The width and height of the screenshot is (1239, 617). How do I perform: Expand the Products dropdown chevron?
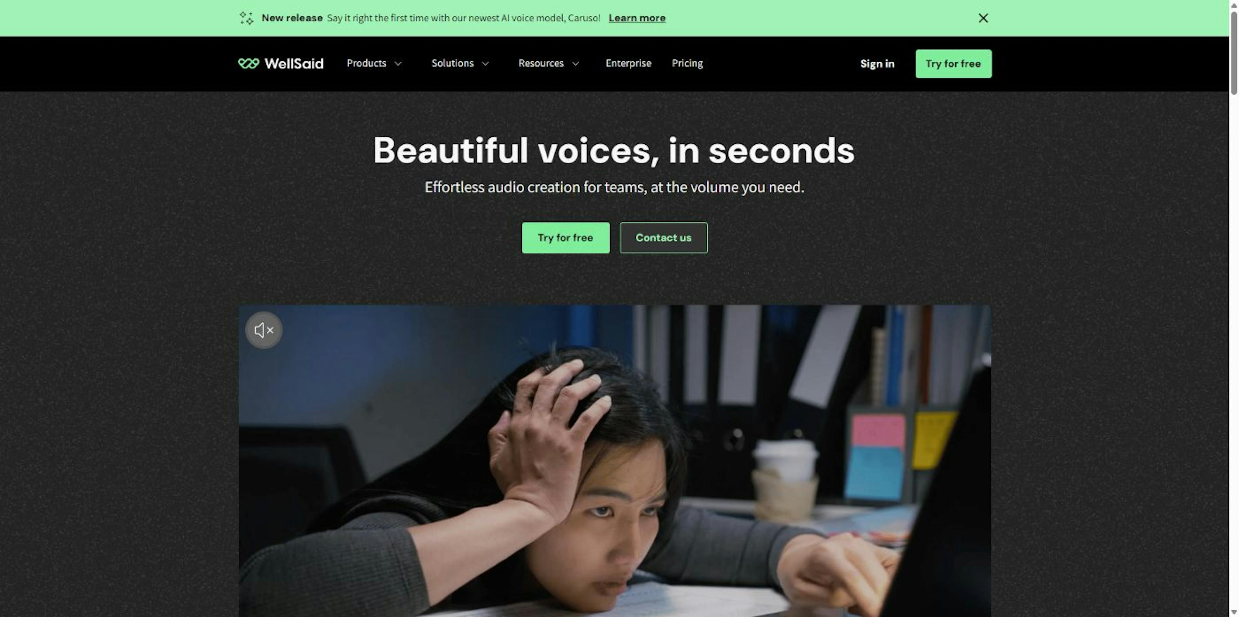[x=398, y=64]
